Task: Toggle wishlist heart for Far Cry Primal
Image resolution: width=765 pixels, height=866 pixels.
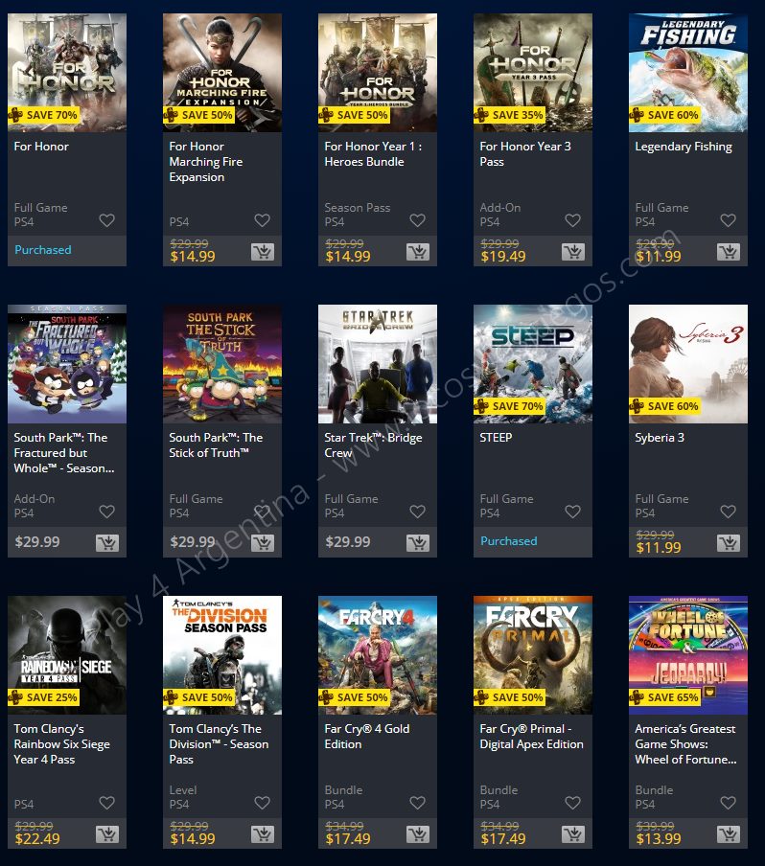Action: coord(572,803)
